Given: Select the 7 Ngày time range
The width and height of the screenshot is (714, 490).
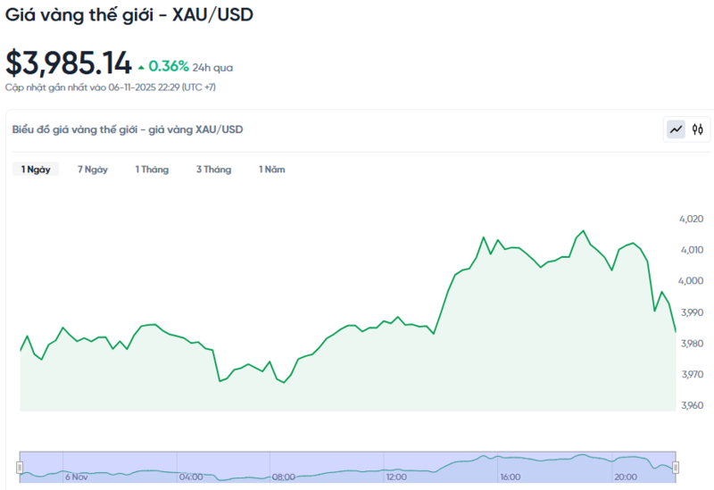Looking at the screenshot, I should (x=93, y=170).
